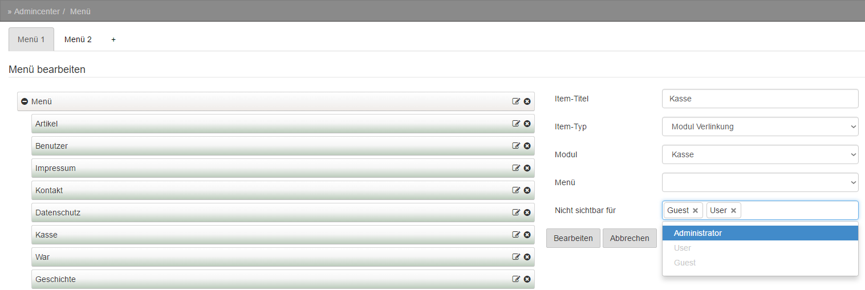Remove the Kontakt entry
Viewport: 865px width, 290px height.
pos(527,190)
